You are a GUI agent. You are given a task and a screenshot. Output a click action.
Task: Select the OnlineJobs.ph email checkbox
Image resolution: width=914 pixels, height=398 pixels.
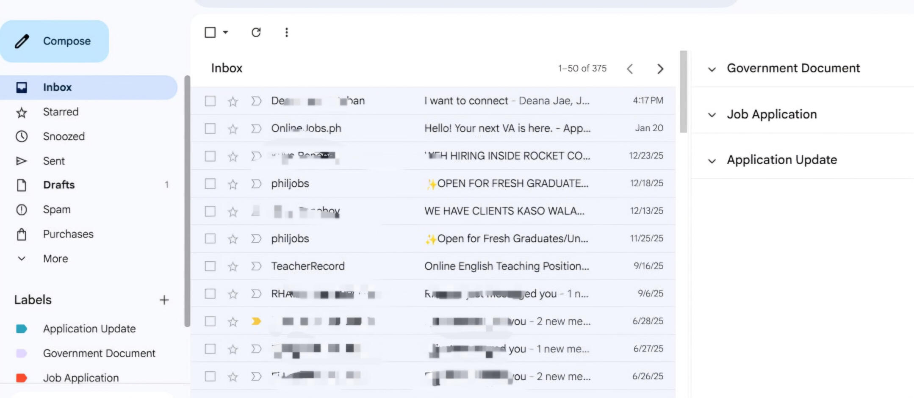tap(210, 128)
